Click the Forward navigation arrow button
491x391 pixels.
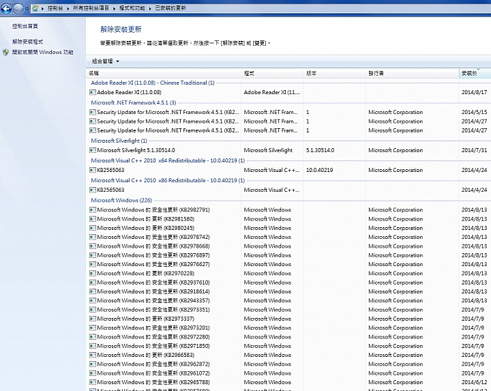(18, 9)
